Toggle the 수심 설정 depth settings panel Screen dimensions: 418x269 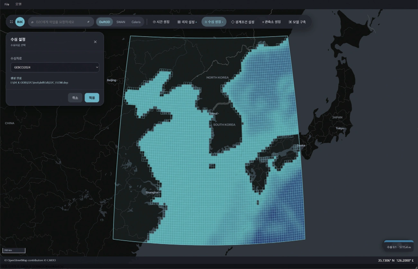click(214, 22)
